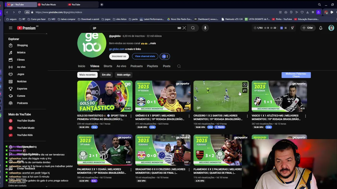This screenshot has width=337, height=189.
Task: Click the Inscrever-se subscribe button
Action: click(119, 56)
